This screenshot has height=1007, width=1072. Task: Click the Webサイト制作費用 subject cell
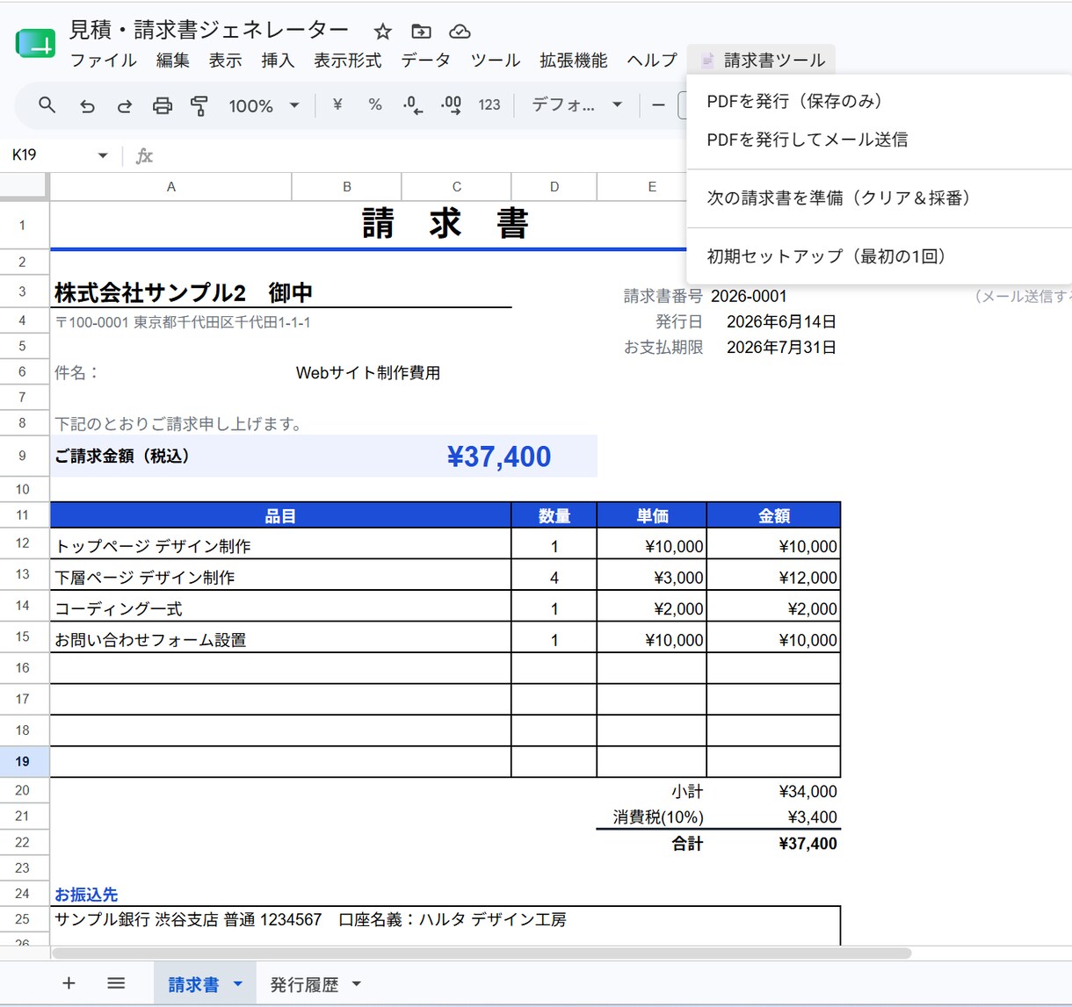pyautogui.click(x=368, y=373)
